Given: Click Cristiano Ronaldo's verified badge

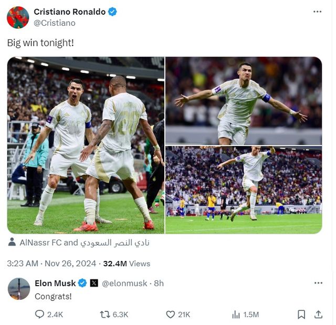Looking at the screenshot, I should pos(112,12).
